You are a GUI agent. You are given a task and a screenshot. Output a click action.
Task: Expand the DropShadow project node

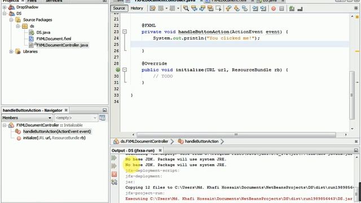coord(5,7)
